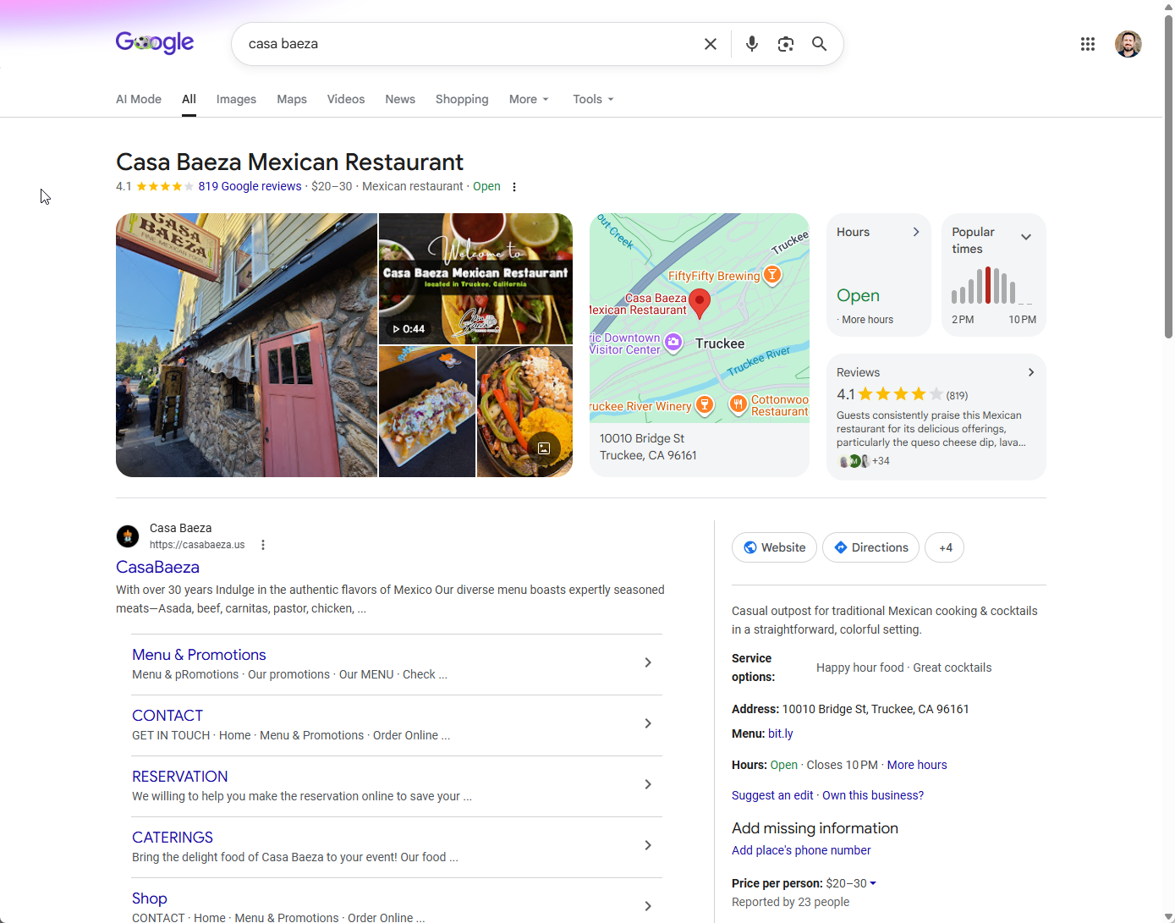Submit search with the magnifier icon
The width and height of the screenshot is (1175, 923).
coord(819,44)
